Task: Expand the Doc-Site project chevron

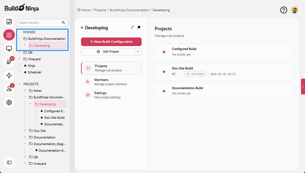Action: point(25,131)
